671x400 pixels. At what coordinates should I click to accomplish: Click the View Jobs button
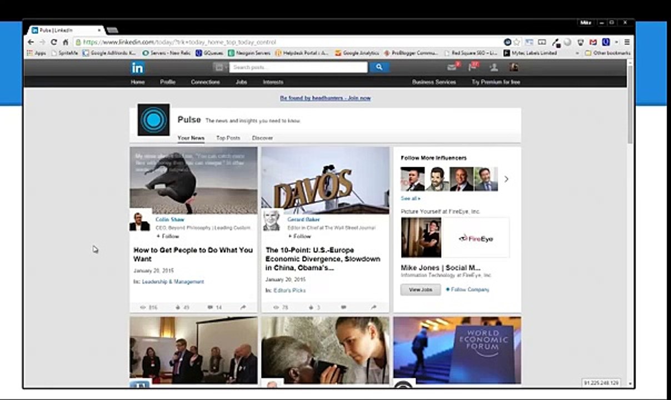[x=420, y=289]
